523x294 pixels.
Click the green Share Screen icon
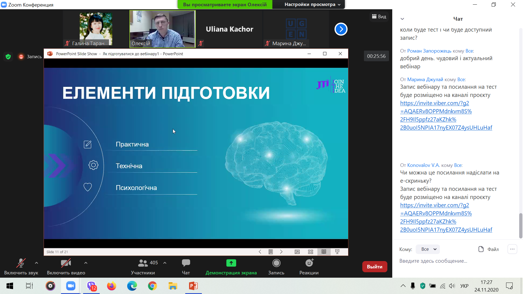[x=231, y=263]
